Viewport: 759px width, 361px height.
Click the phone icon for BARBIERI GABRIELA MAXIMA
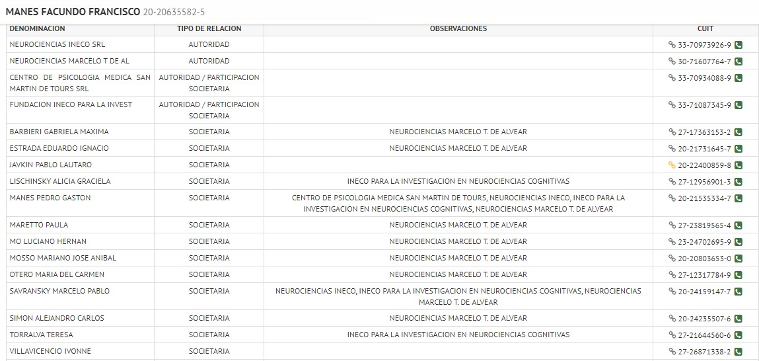click(738, 132)
